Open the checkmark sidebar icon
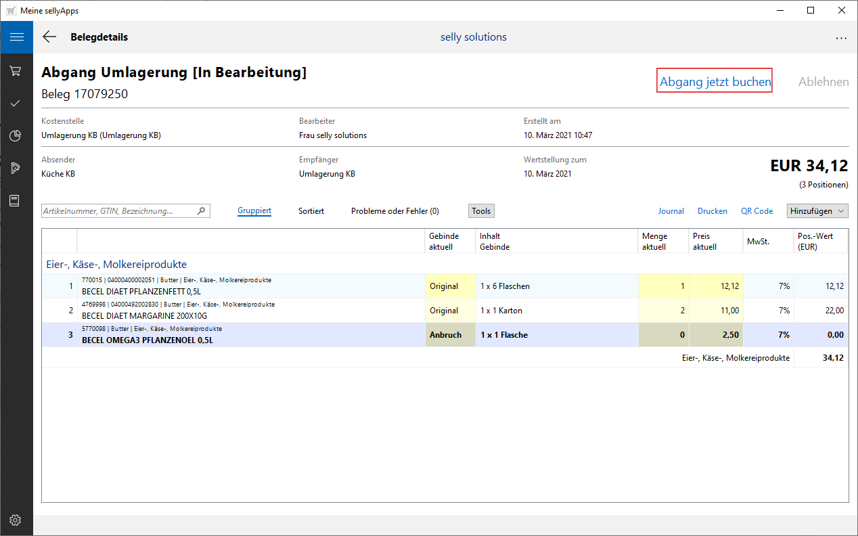The height and width of the screenshot is (536, 858). coord(16,104)
